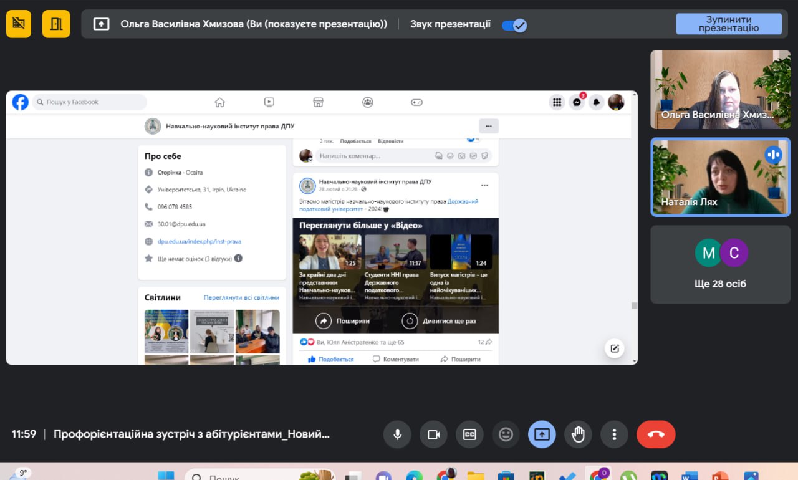The height and width of the screenshot is (480, 798).
Task: Open more options in Meet controls
Action: pos(615,434)
